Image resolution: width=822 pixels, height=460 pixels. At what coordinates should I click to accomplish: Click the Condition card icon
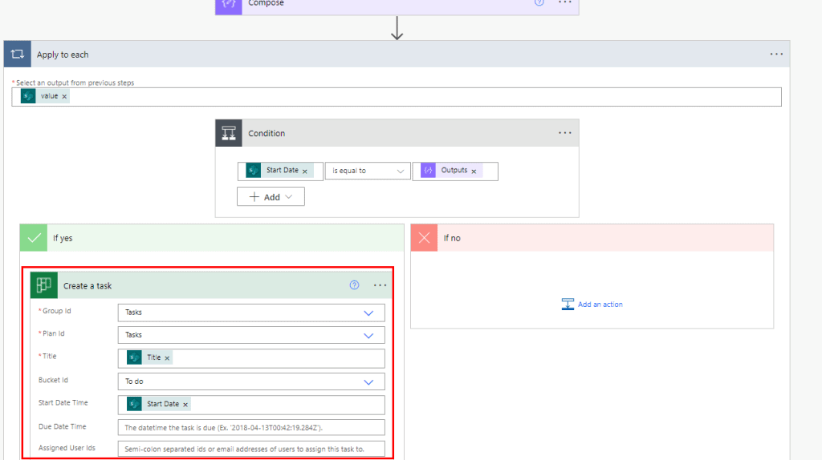[229, 133]
